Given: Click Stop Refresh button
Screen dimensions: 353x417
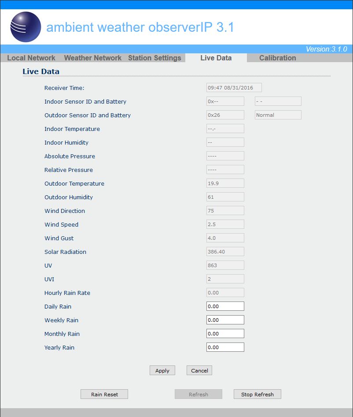Looking at the screenshot, I should 257,394.
